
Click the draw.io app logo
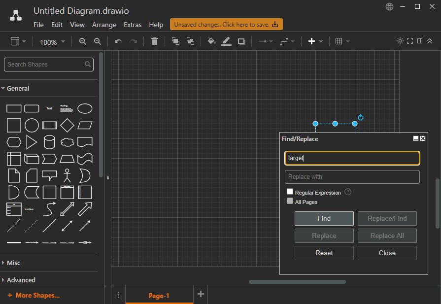(x=16, y=15)
